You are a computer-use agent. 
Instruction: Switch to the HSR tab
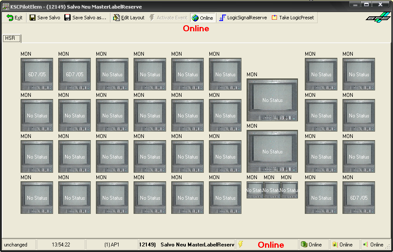10,38
